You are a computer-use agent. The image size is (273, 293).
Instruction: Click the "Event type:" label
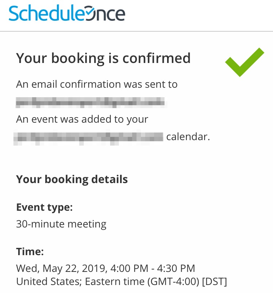44,207
